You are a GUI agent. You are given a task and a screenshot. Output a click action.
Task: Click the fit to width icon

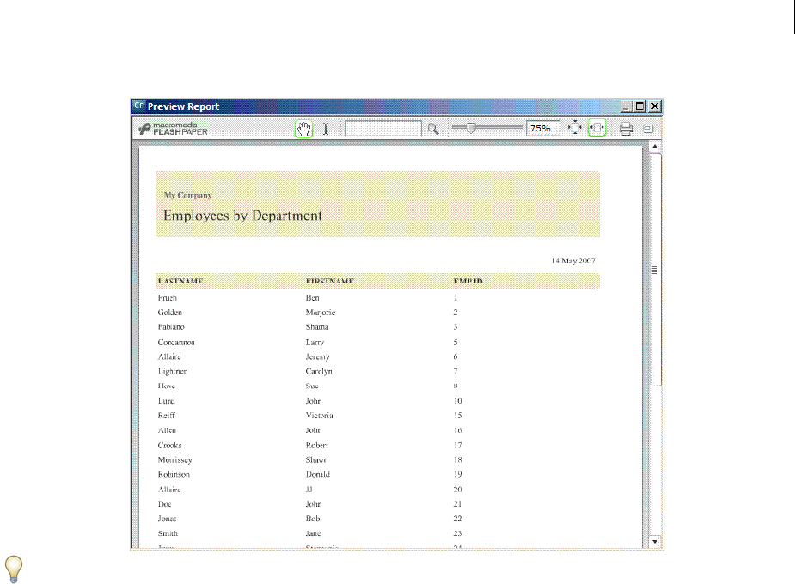597,128
